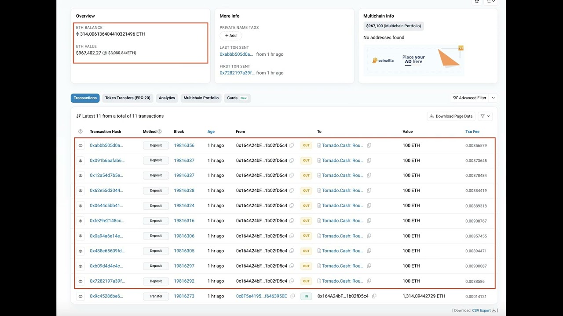
Task: Click CSV Export link
Action: coord(482,310)
